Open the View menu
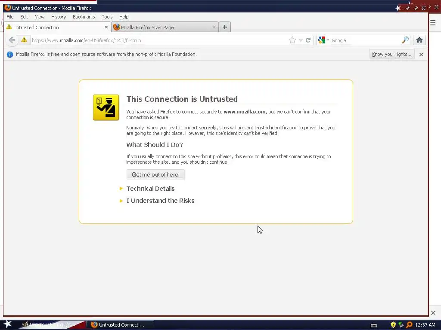 tap(40, 17)
